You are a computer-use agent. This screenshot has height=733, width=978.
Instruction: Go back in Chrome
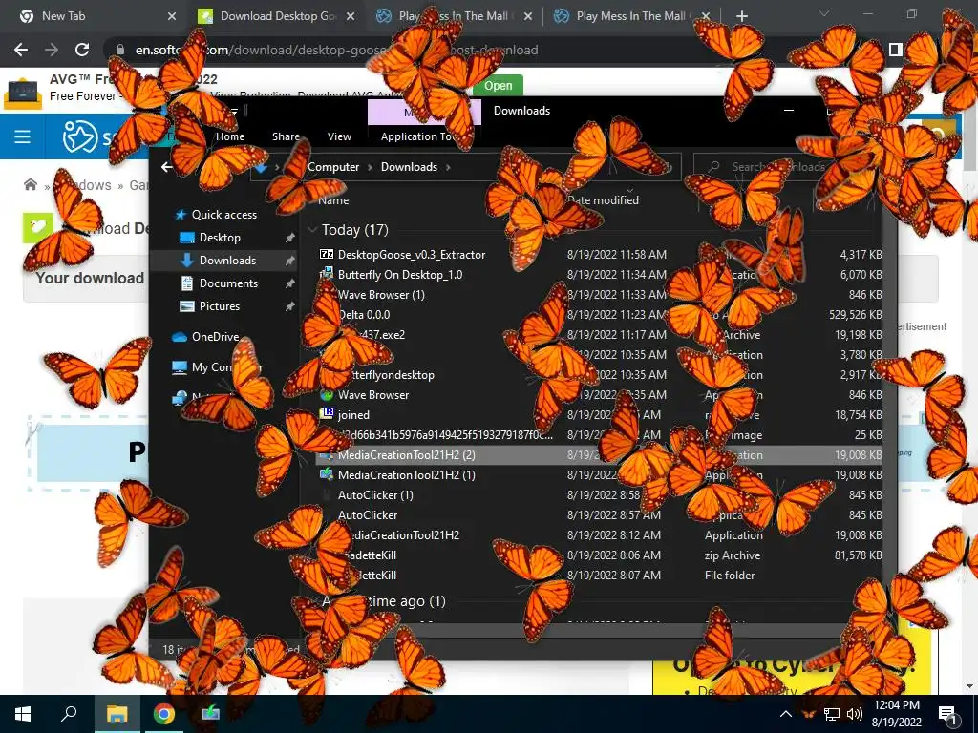pos(21,50)
